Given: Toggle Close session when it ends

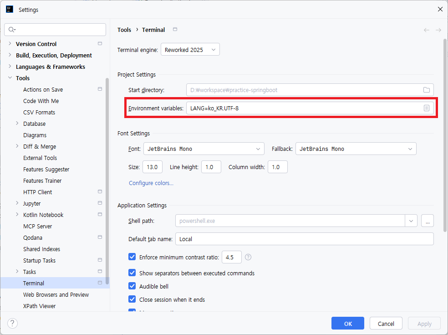Looking at the screenshot, I should pyautogui.click(x=132, y=299).
